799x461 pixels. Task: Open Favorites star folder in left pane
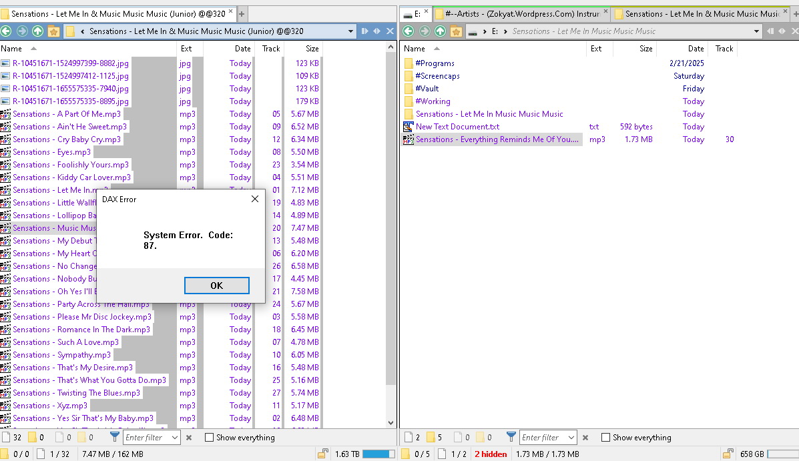click(53, 31)
